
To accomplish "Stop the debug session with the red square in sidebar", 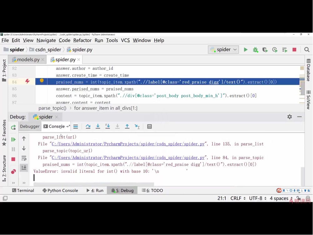I will [13, 159].
